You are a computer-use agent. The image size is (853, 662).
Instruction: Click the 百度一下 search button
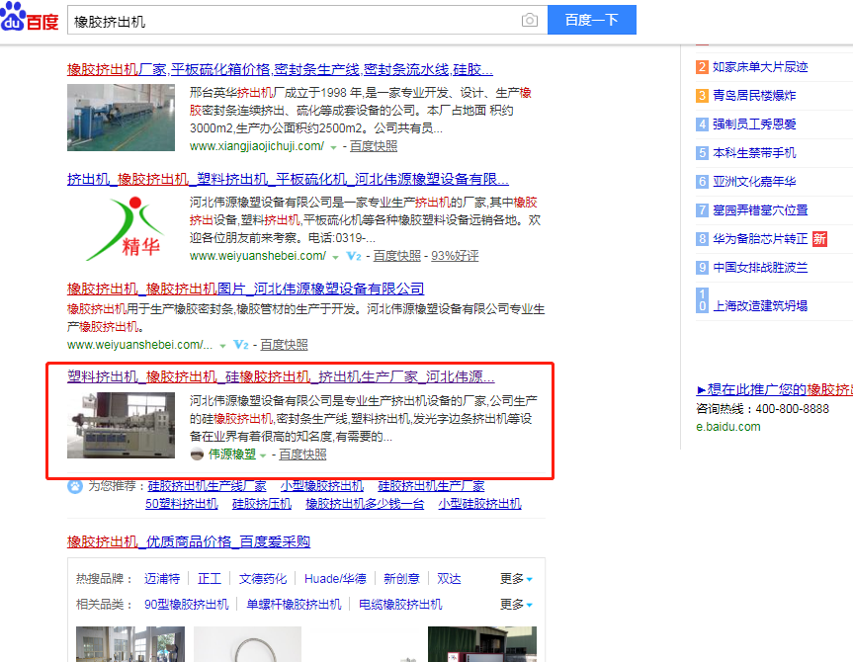(592, 20)
